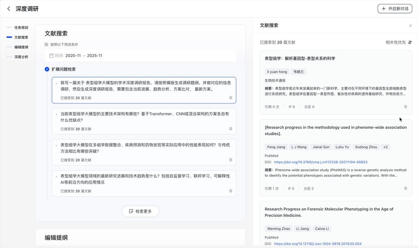Delete the latest research trends query

[x=231, y=191]
